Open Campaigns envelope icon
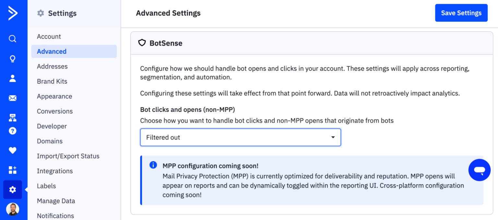Image resolution: width=498 pixels, height=220 pixels. (x=12, y=98)
